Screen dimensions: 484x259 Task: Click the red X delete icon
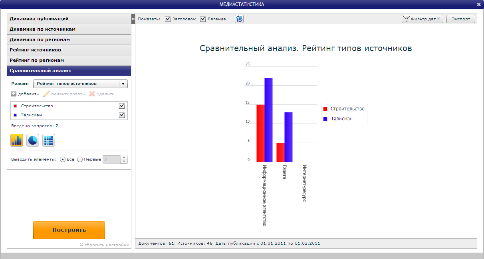coord(92,94)
